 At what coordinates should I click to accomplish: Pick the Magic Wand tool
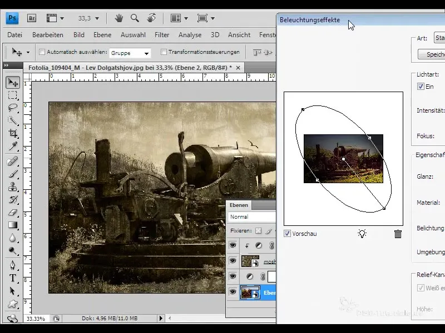tap(13, 120)
